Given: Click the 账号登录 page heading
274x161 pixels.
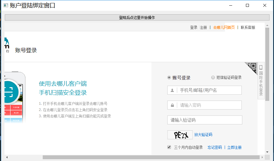Looking at the screenshot, I should 26,50.
